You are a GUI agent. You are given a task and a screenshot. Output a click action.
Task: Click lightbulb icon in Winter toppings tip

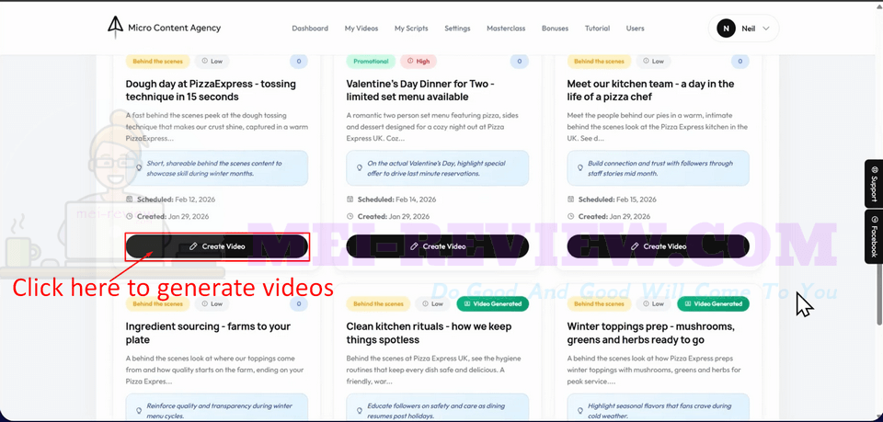pyautogui.click(x=580, y=411)
